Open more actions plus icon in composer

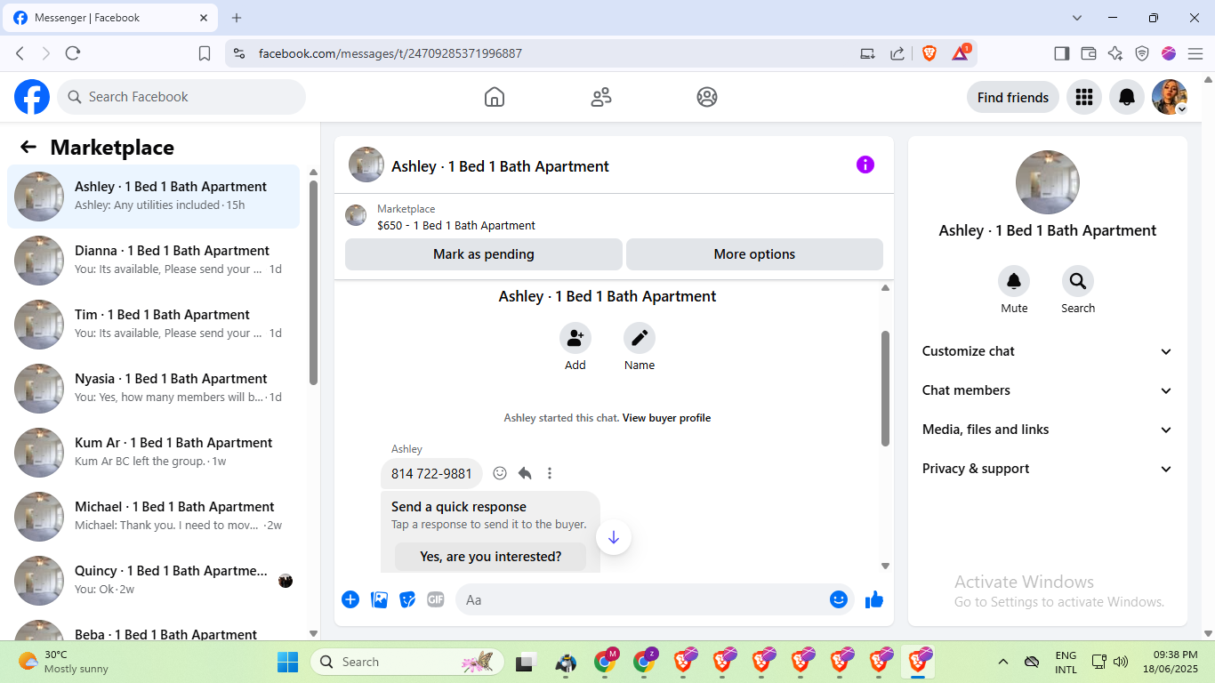coord(350,599)
